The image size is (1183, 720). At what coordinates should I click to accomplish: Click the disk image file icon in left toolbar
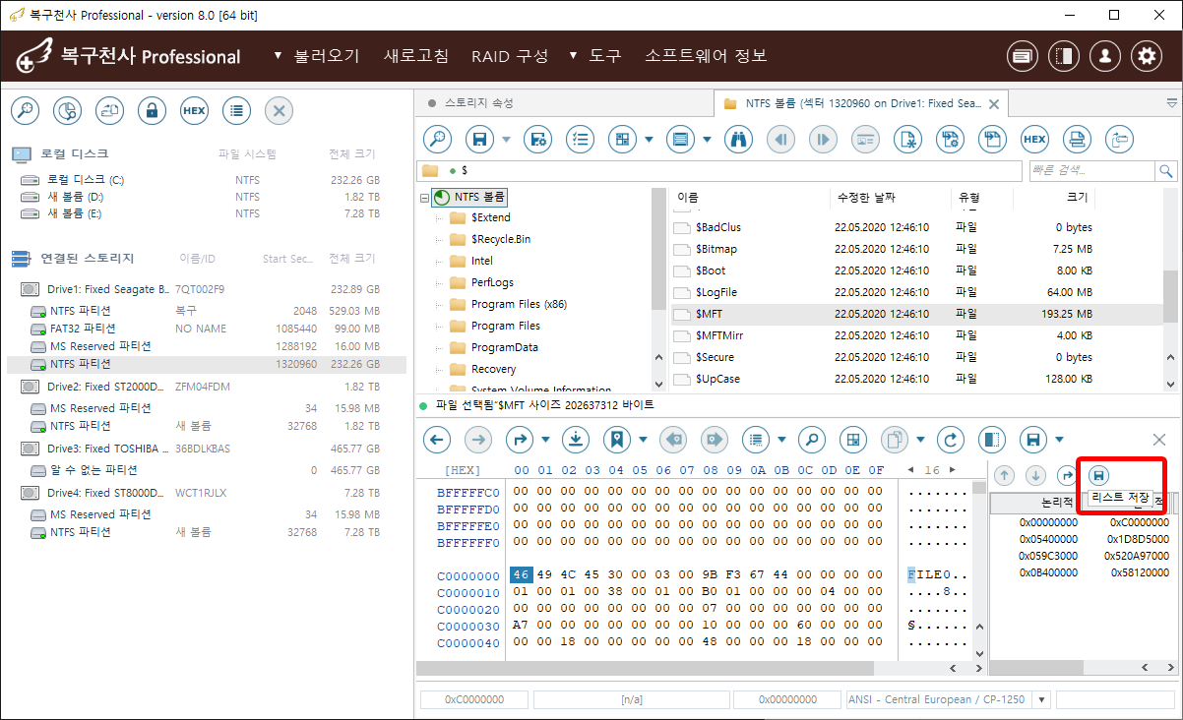[109, 110]
